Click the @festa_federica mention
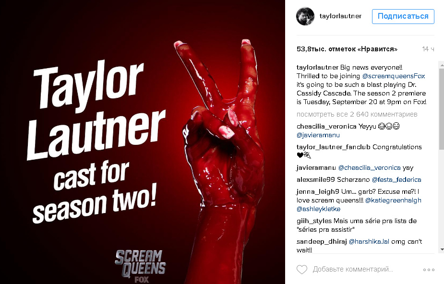Screen dimensions: 444x284 [396, 179]
